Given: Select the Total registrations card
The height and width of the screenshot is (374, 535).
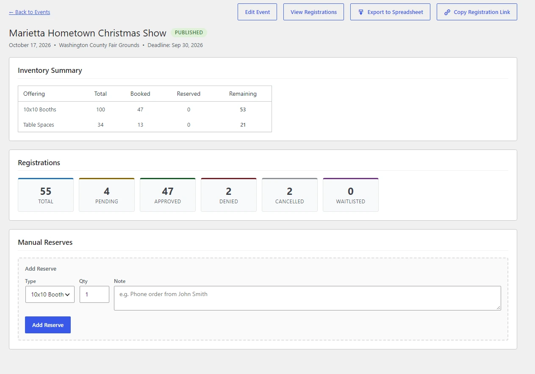Looking at the screenshot, I should [x=46, y=195].
